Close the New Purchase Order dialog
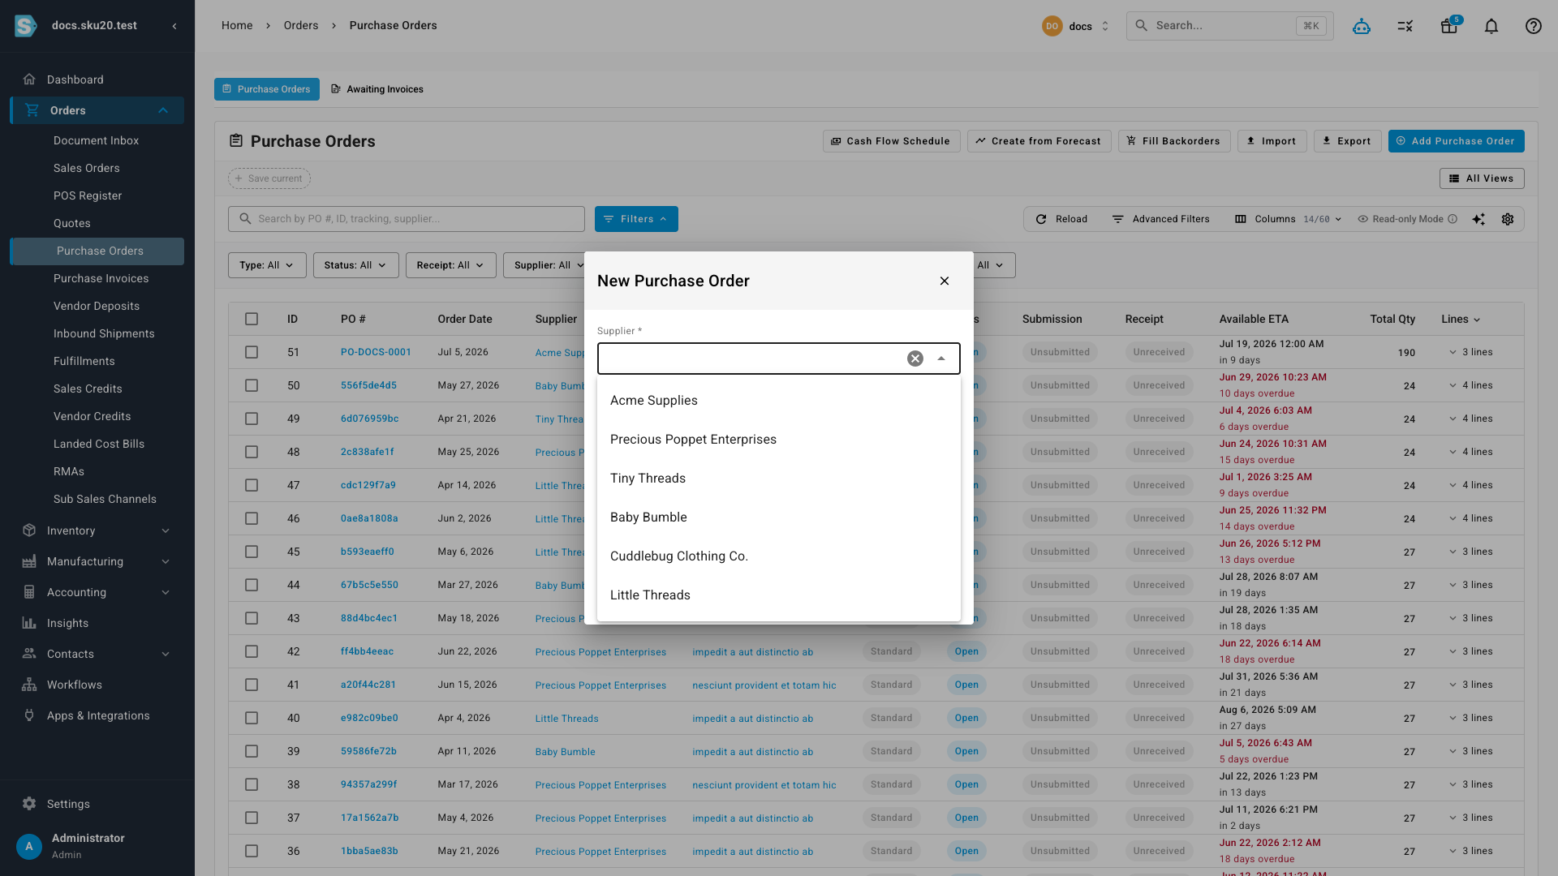 (945, 281)
